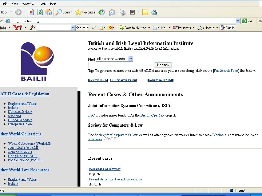Open the Favorites menu
Screen dimensions: 262x196
tap(28, 4)
